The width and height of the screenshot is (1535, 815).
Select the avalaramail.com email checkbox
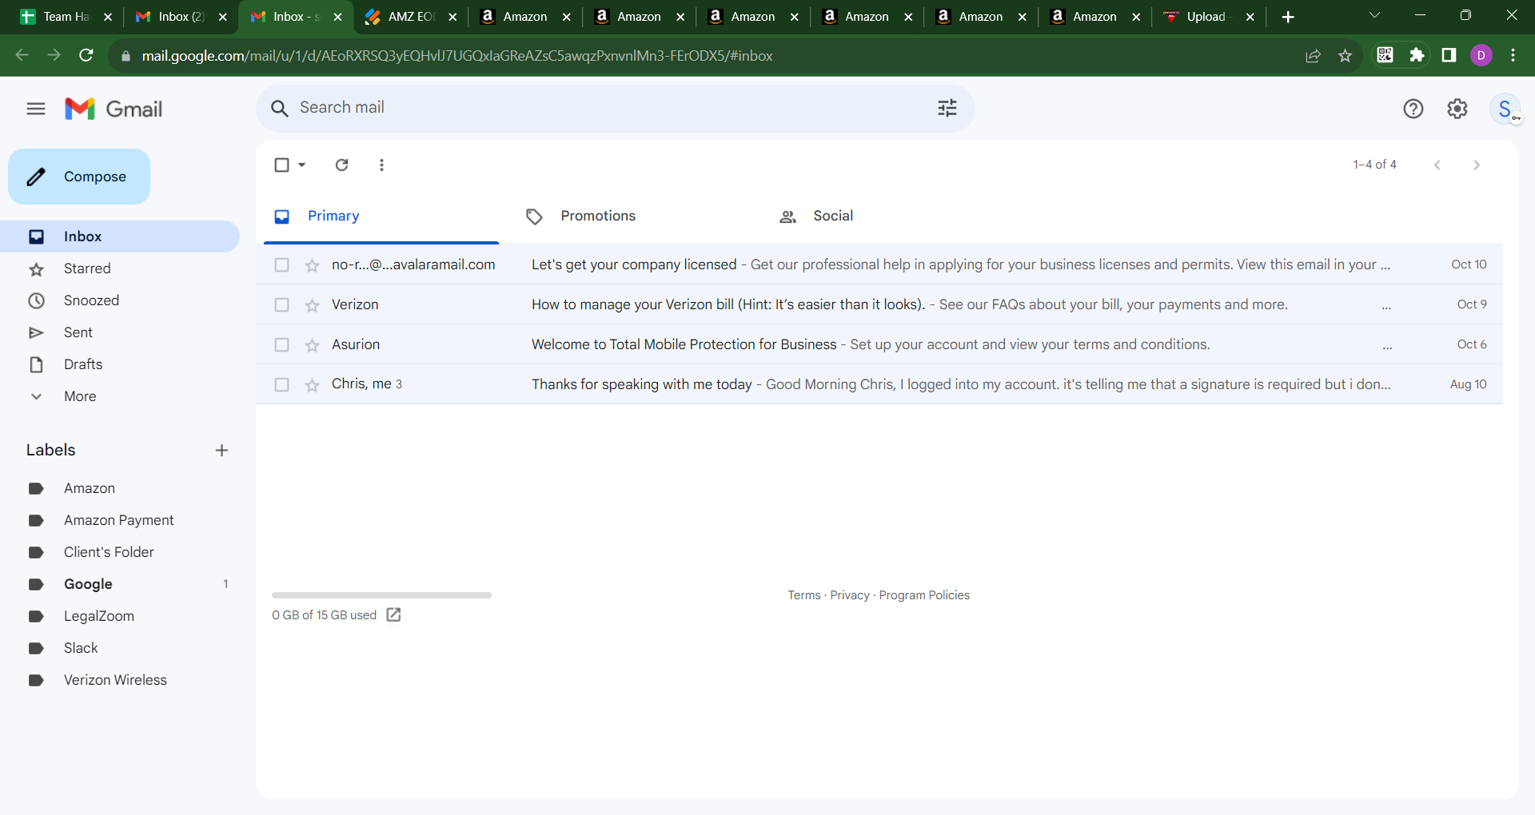click(x=281, y=264)
